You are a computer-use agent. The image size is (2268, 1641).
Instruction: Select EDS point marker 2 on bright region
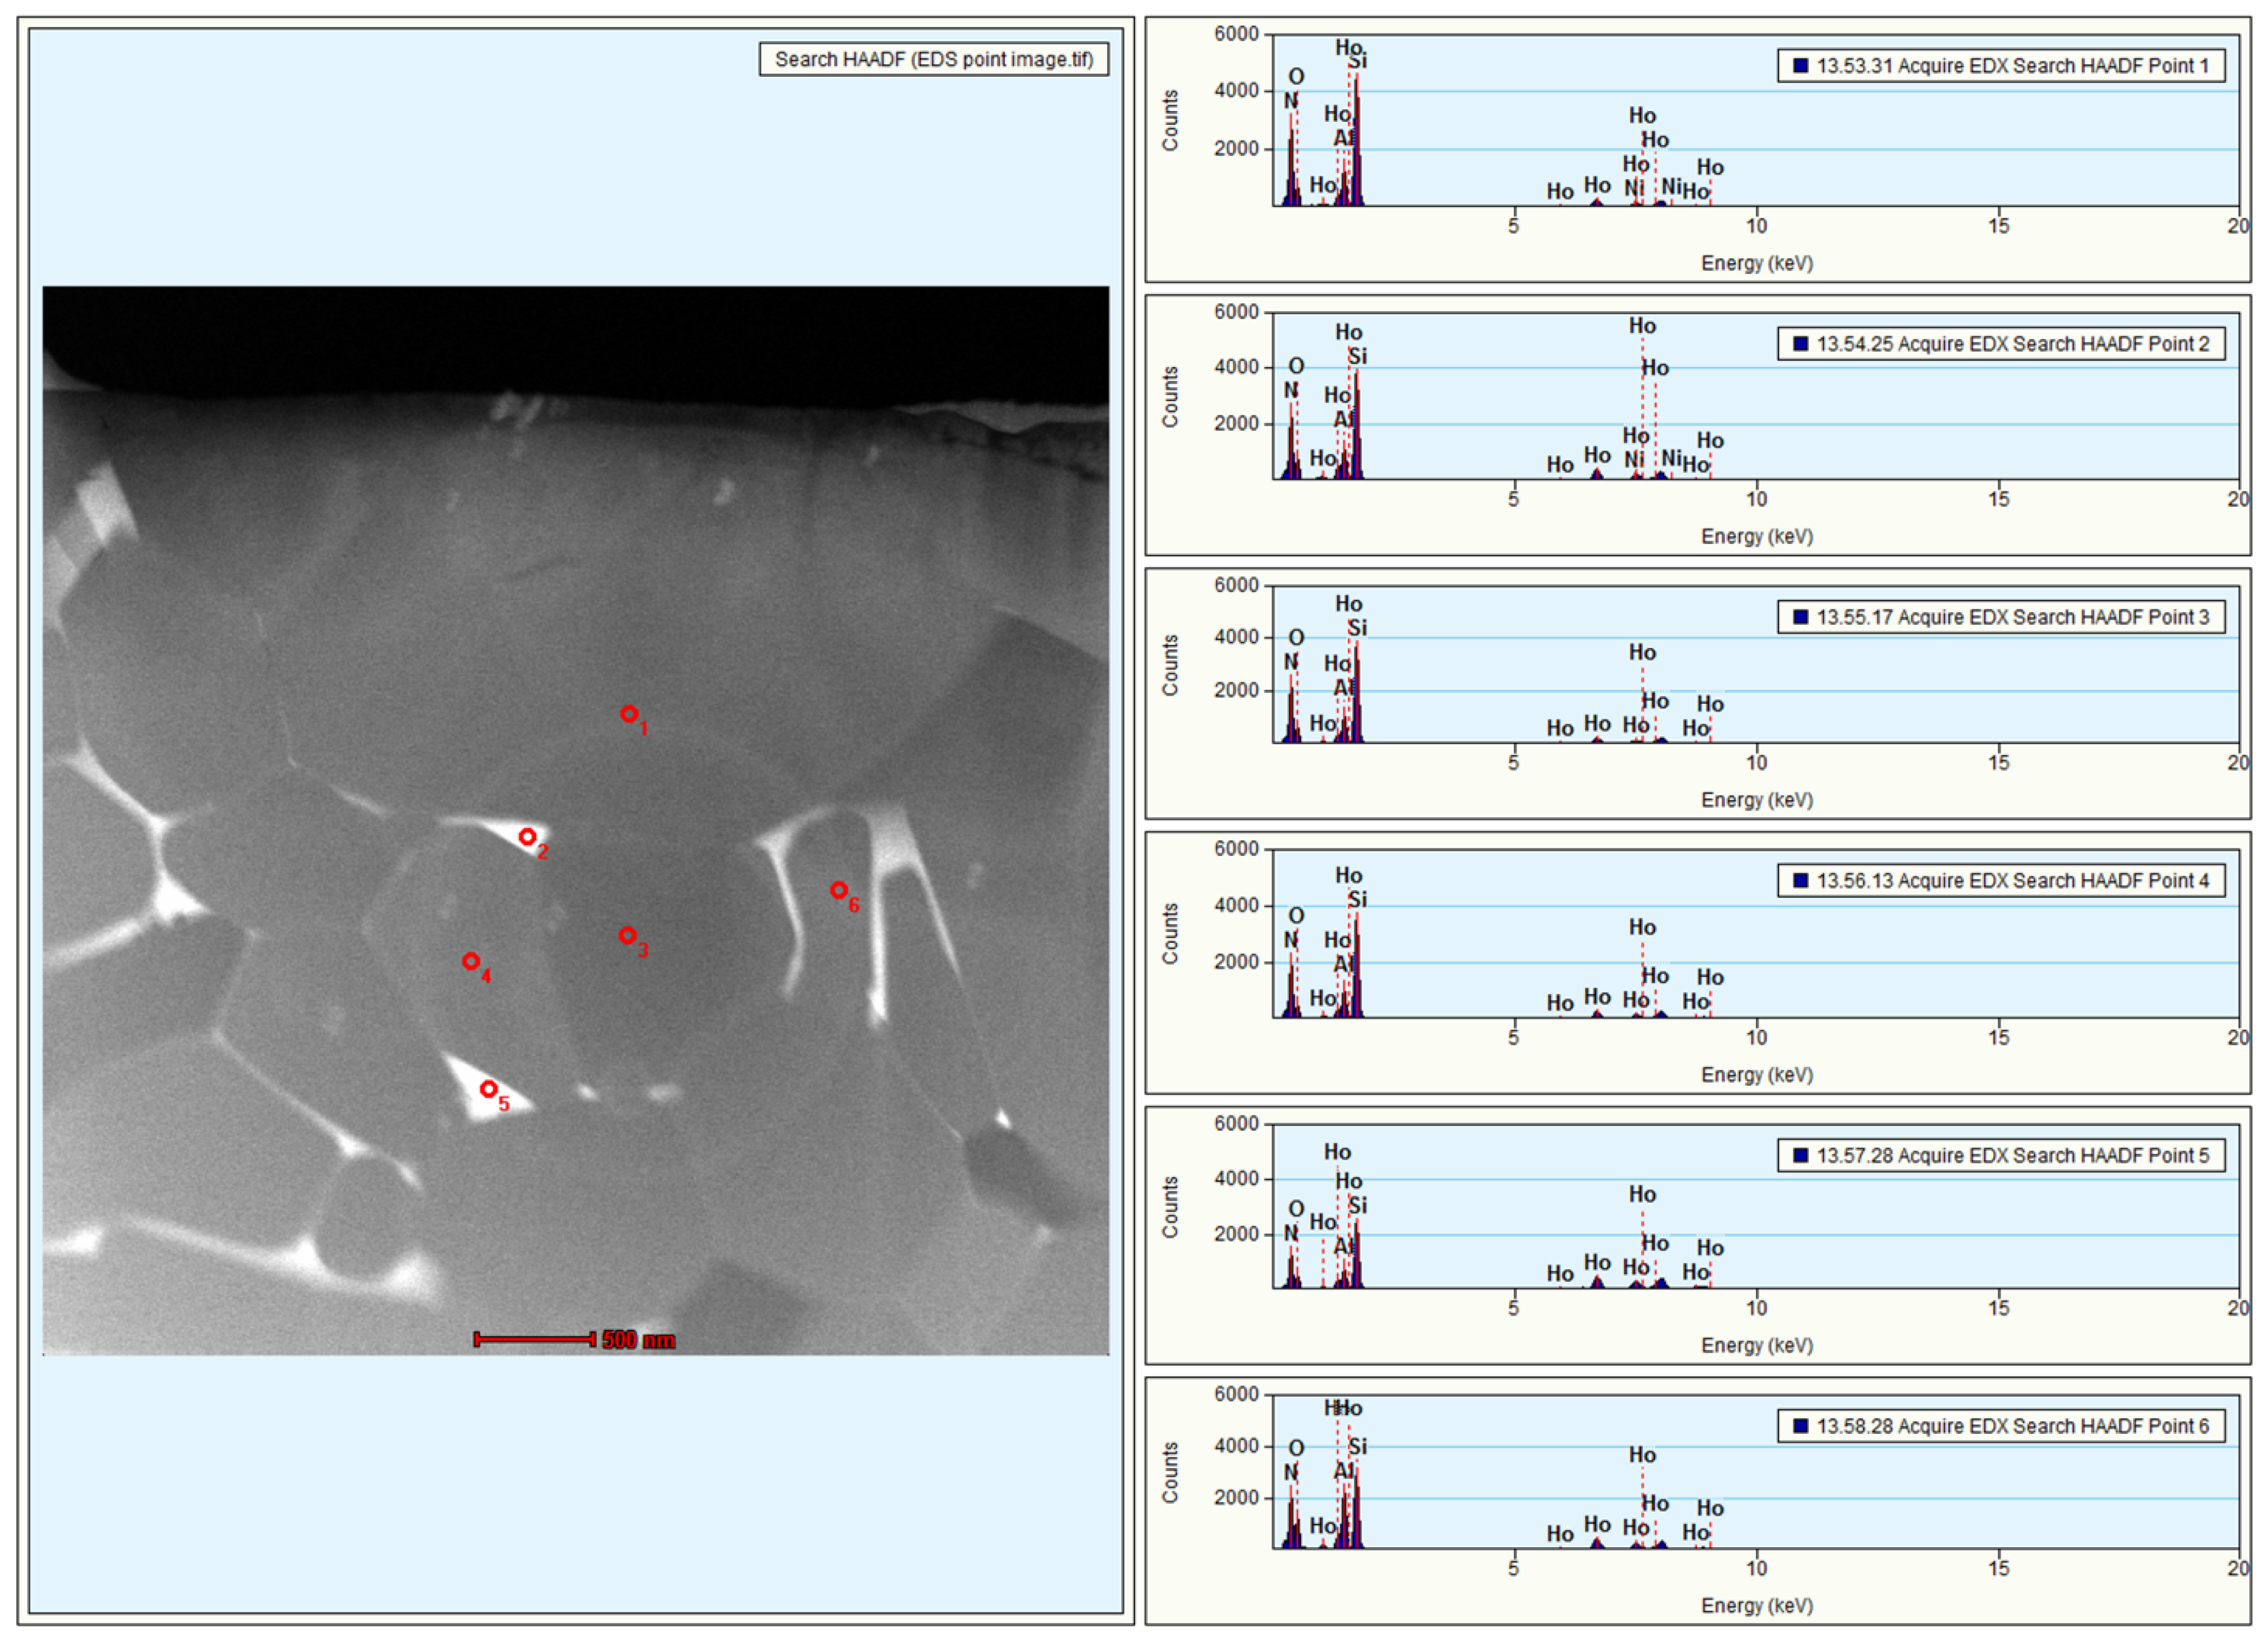527,836
